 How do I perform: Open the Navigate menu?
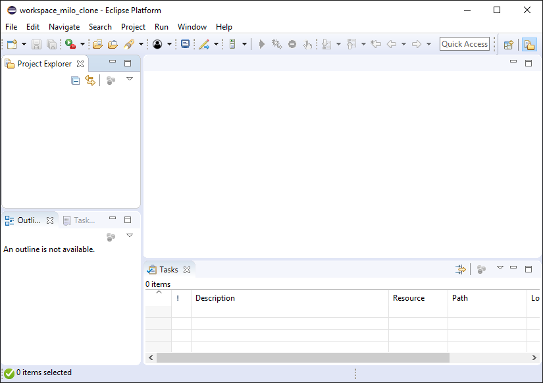coord(64,27)
